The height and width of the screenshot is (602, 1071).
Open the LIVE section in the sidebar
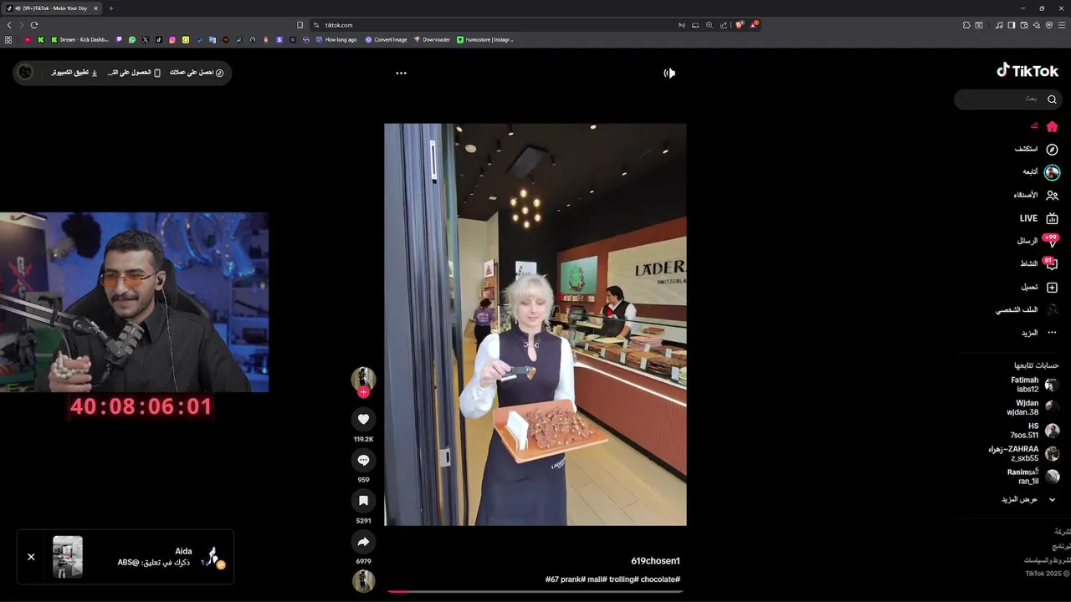(x=1039, y=218)
